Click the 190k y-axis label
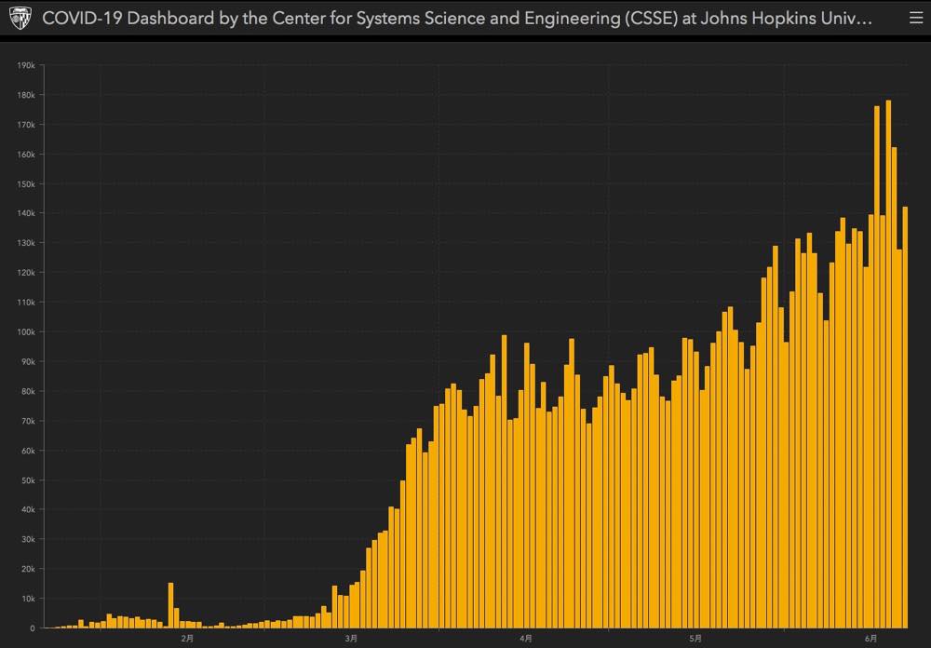This screenshot has width=931, height=648. pos(26,65)
